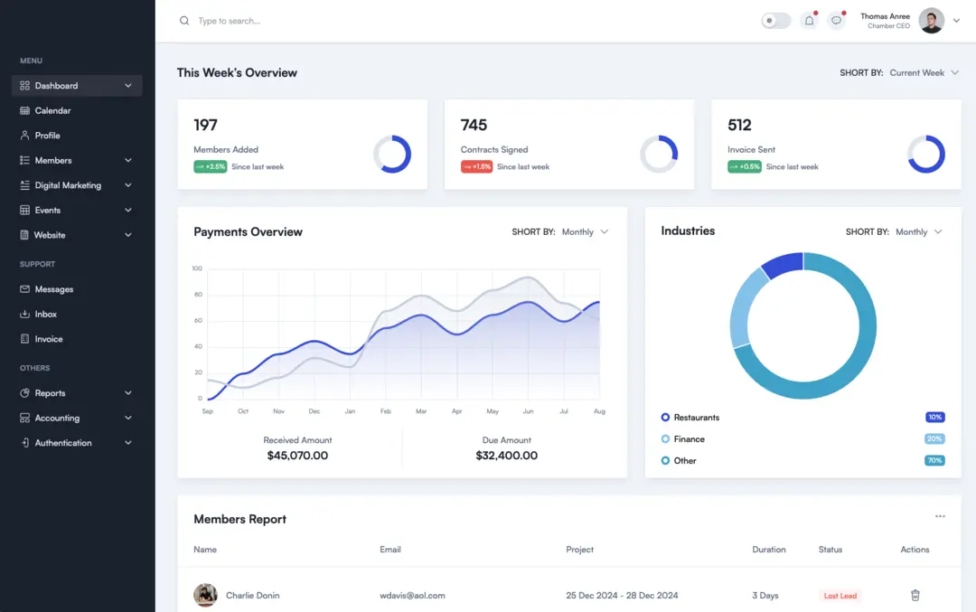
Task: Open the chat messages icon
Action: (x=836, y=19)
